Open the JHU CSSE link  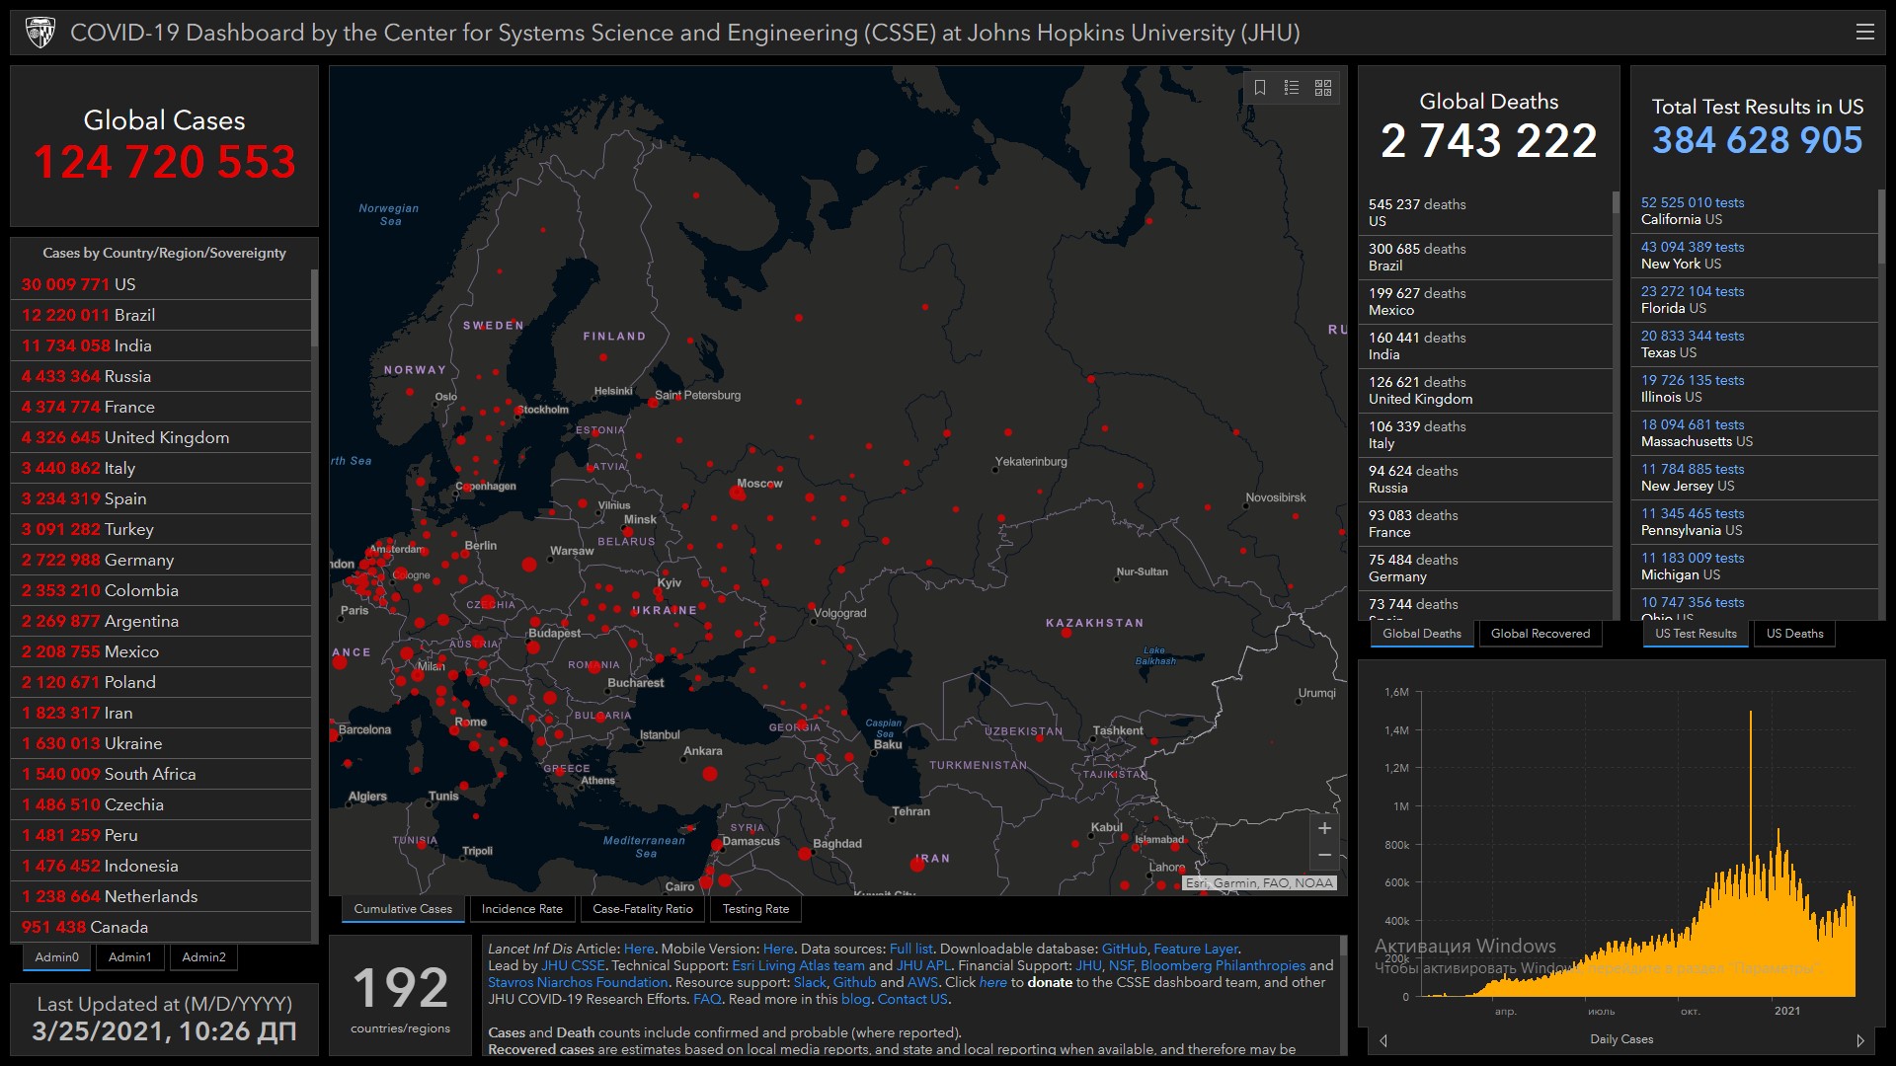pos(573,965)
